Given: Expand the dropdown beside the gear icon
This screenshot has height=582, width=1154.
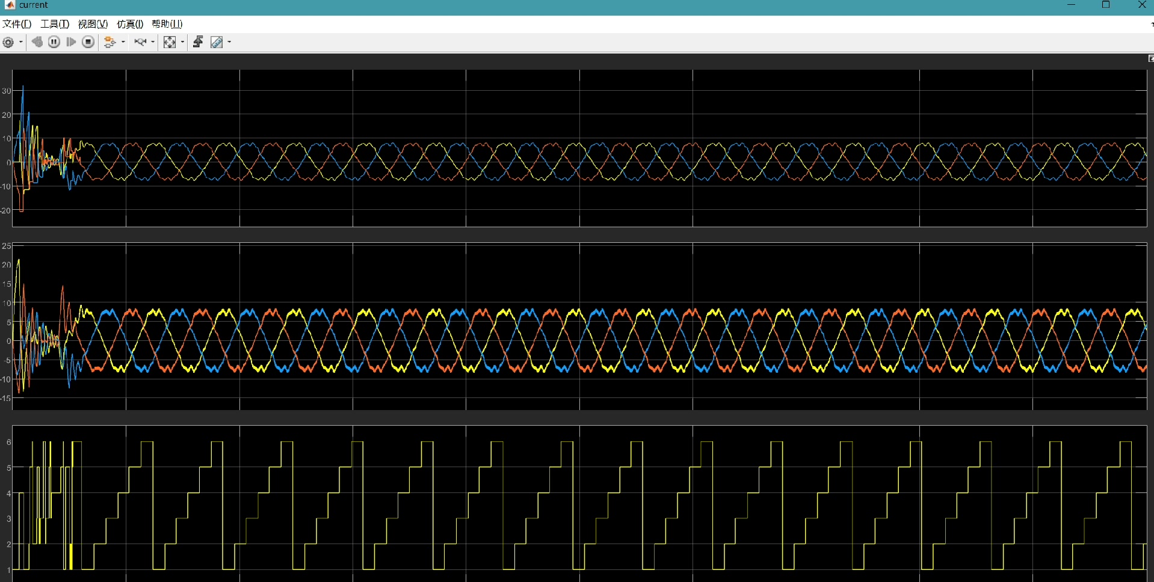Looking at the screenshot, I should 21,42.
